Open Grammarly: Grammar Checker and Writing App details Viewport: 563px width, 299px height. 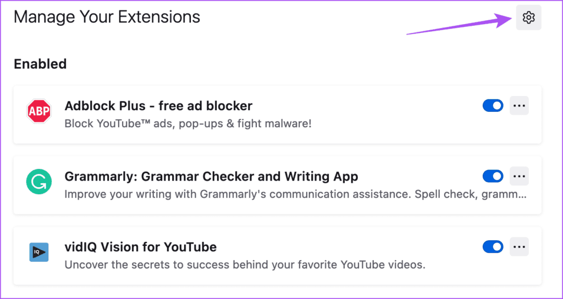(211, 176)
